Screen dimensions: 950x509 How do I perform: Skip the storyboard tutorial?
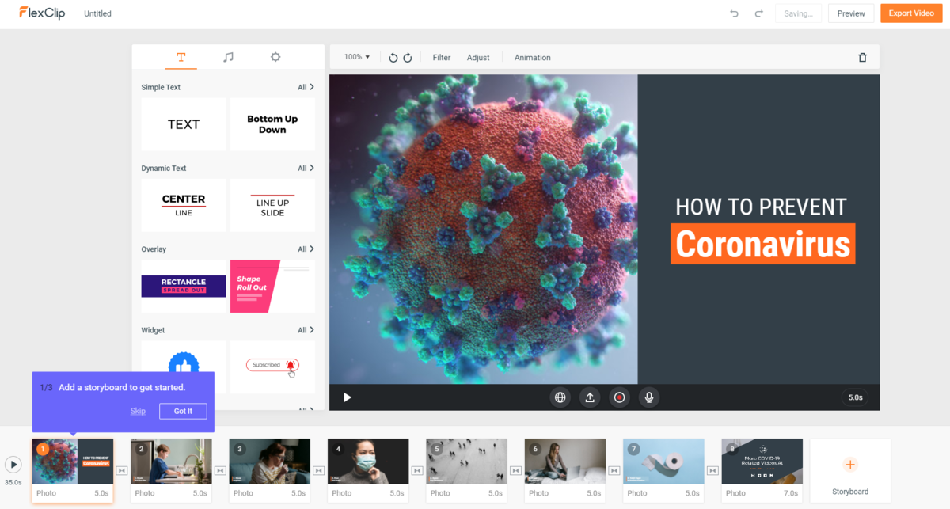click(x=138, y=411)
